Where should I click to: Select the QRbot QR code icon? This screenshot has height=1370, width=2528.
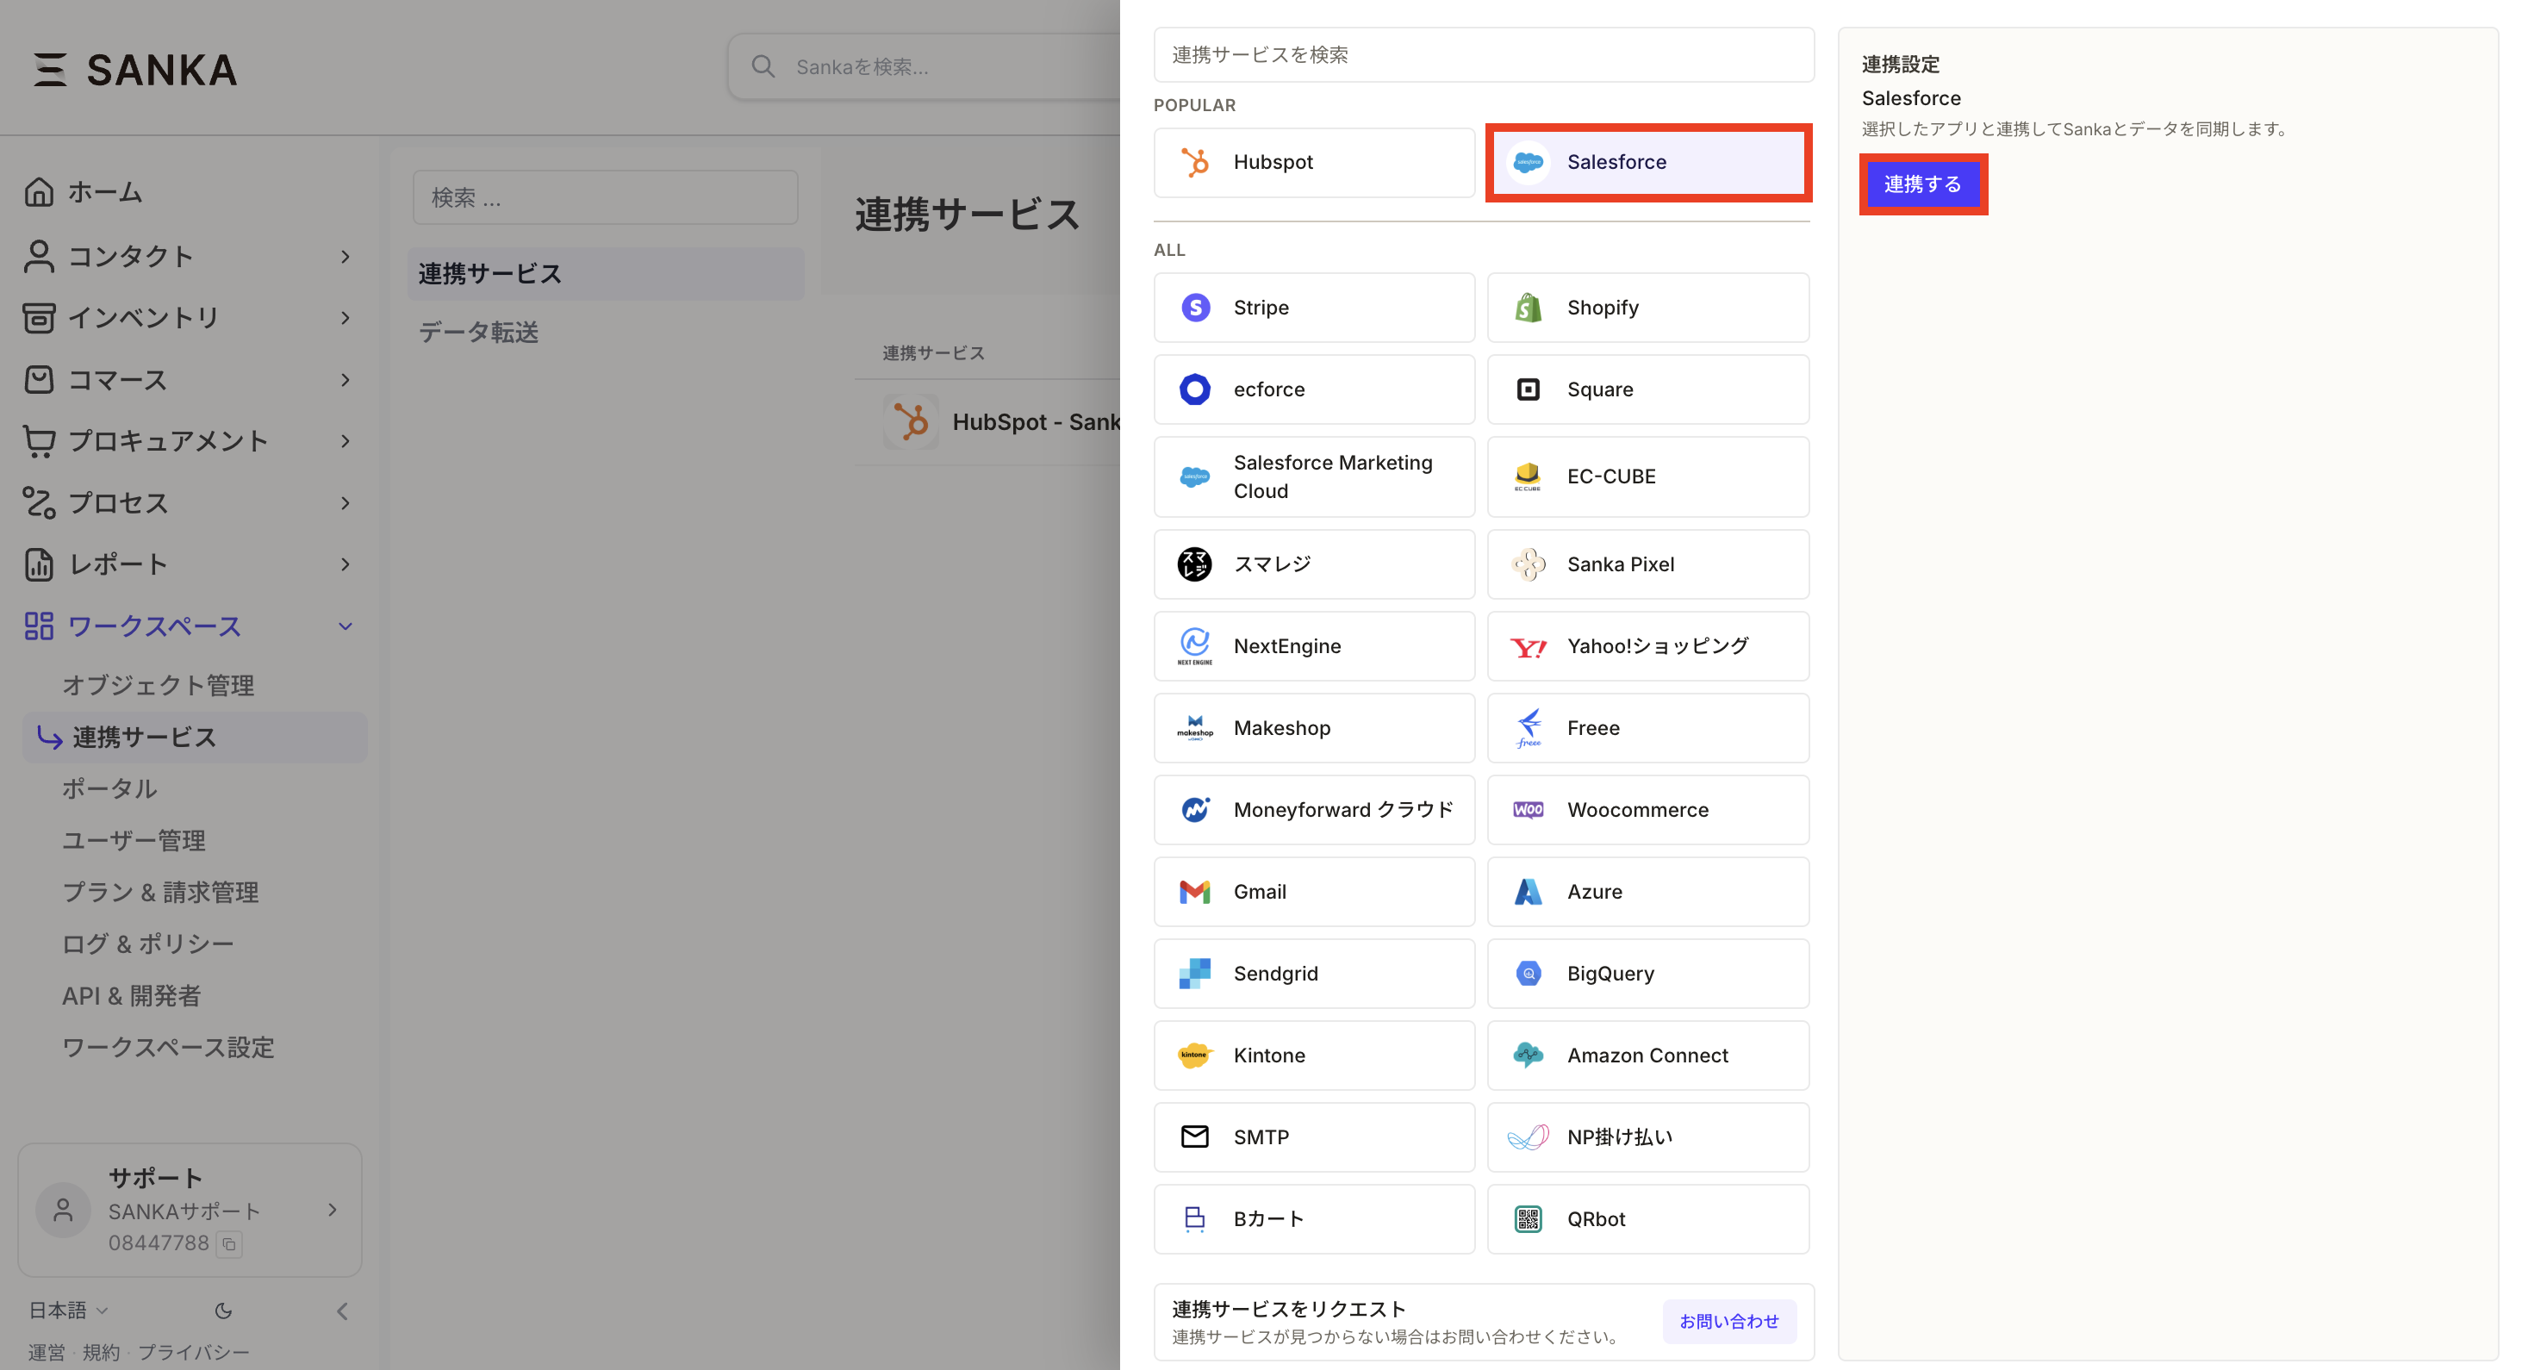(x=1528, y=1219)
